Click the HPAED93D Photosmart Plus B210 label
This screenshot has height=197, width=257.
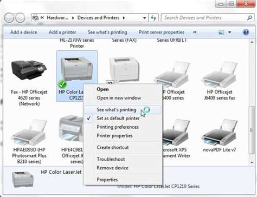[x=29, y=155]
